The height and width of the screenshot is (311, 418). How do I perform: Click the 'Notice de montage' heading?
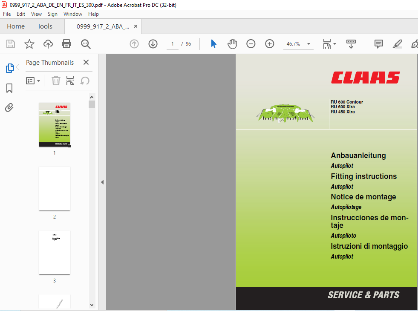[x=363, y=197]
